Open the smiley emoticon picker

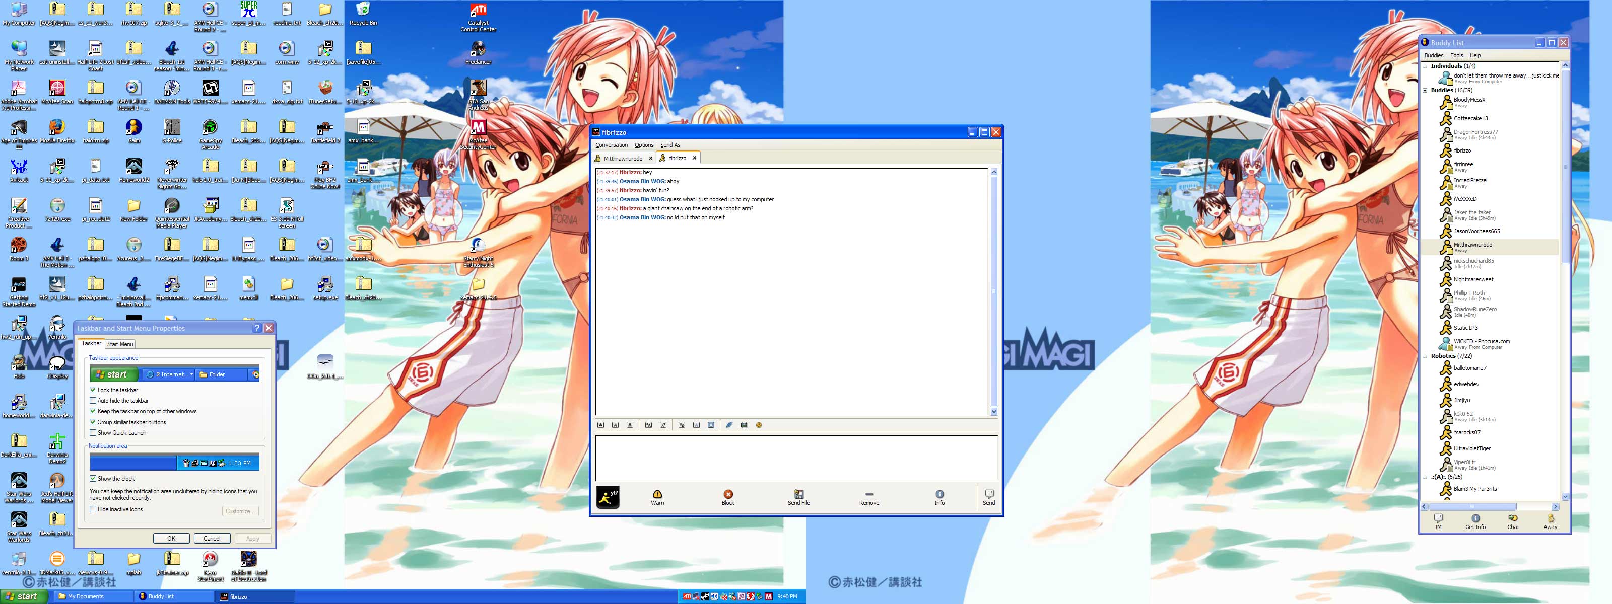[759, 425]
